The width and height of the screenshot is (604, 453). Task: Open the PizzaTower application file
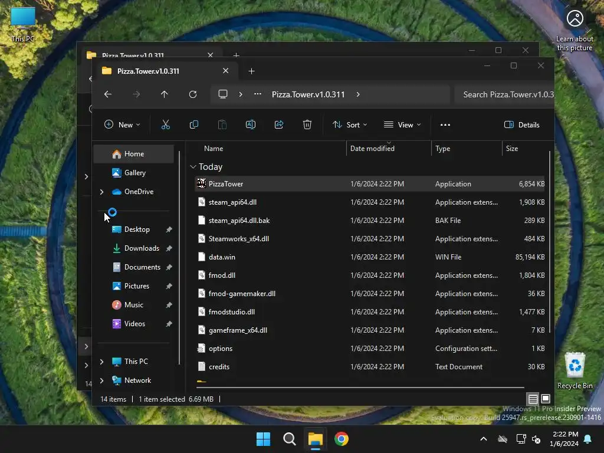coord(370,184)
